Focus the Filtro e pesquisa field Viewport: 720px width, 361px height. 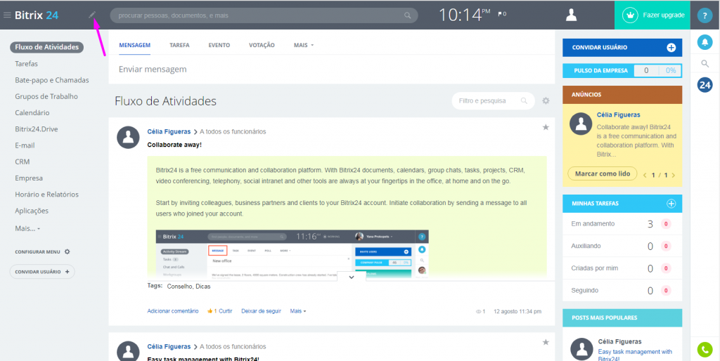493,100
